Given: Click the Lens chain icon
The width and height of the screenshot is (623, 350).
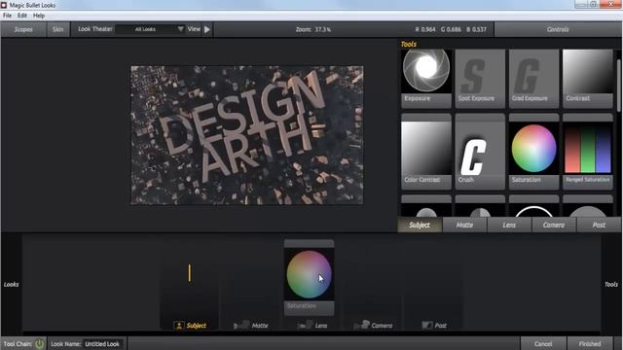Looking at the screenshot, I should pos(305,326).
